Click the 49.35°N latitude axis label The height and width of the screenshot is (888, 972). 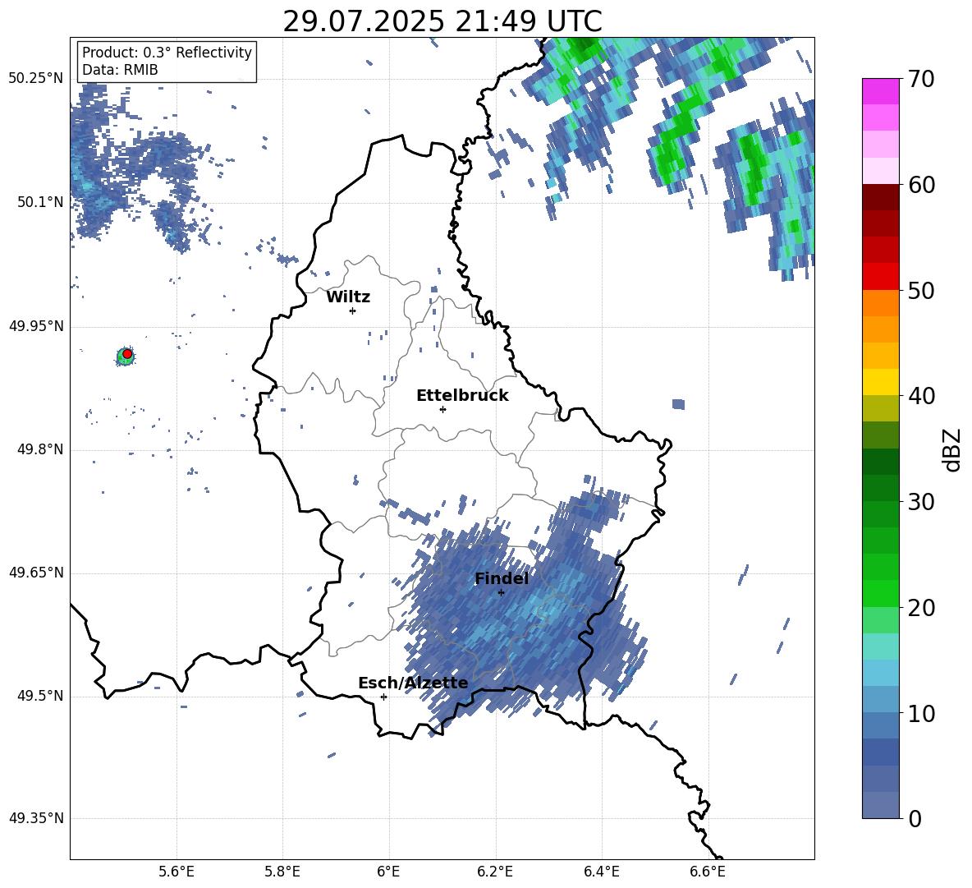pos(36,818)
